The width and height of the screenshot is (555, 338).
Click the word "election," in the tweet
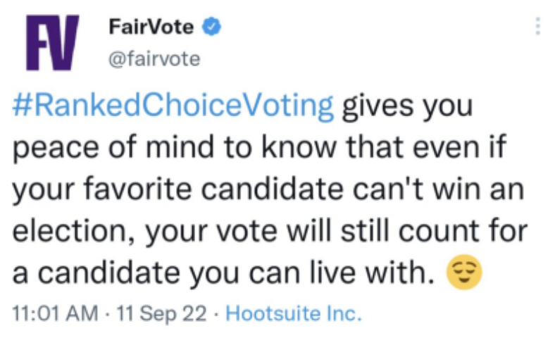[x=74, y=231]
